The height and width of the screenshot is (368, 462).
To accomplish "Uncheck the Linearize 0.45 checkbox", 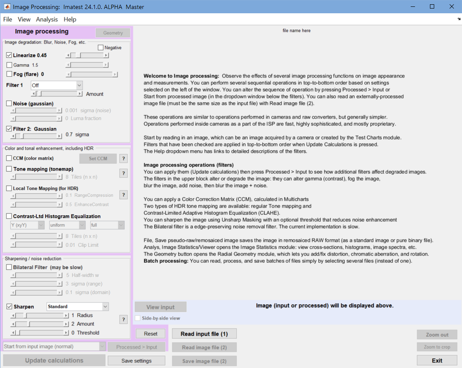I will click(9, 55).
